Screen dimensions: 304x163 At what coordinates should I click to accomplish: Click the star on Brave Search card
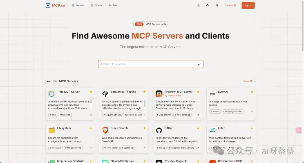coord(144,128)
